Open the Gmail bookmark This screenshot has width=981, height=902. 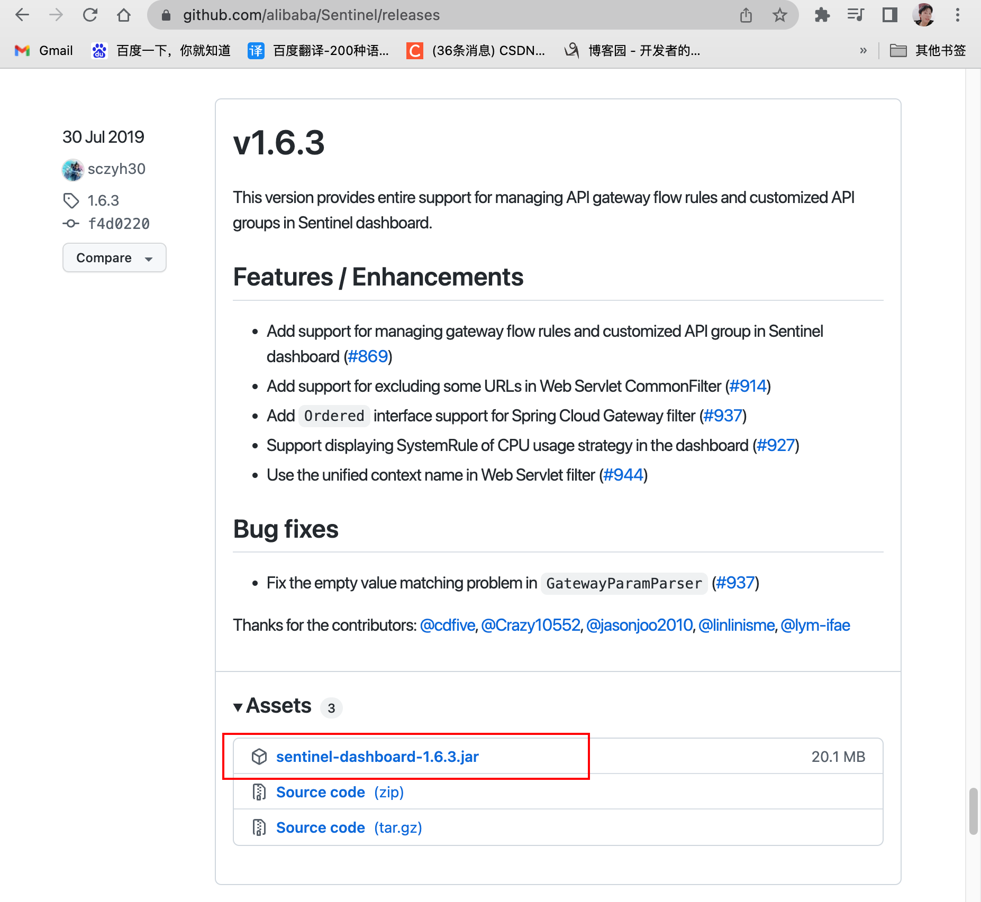(x=44, y=50)
